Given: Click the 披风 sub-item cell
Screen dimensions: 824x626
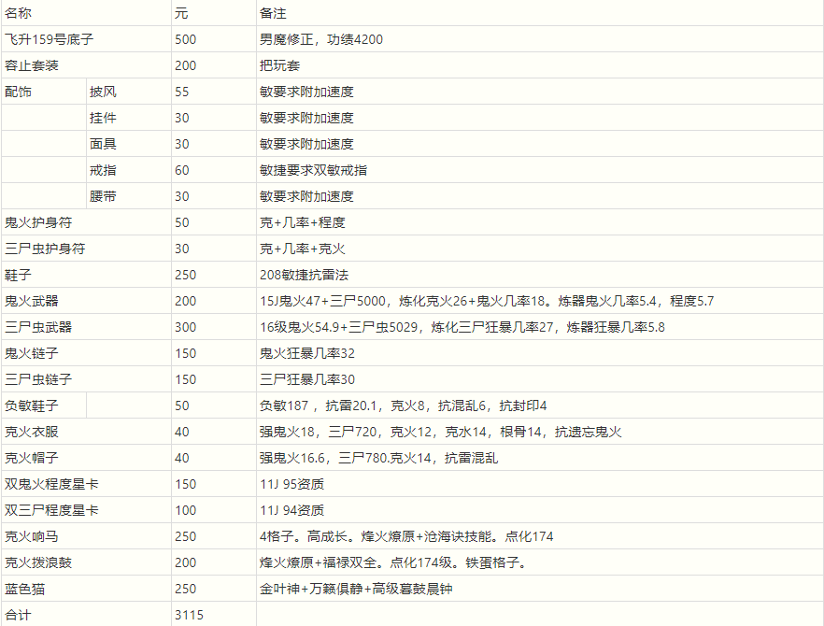Looking at the screenshot, I should (x=103, y=92).
